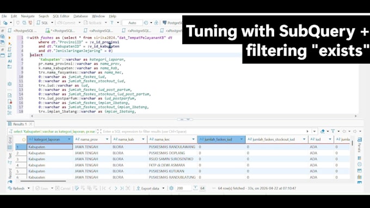The width and height of the screenshot is (370, 208).
Task: Open the nama_kab column filter dropdown
Action: pyautogui.click(x=143, y=140)
